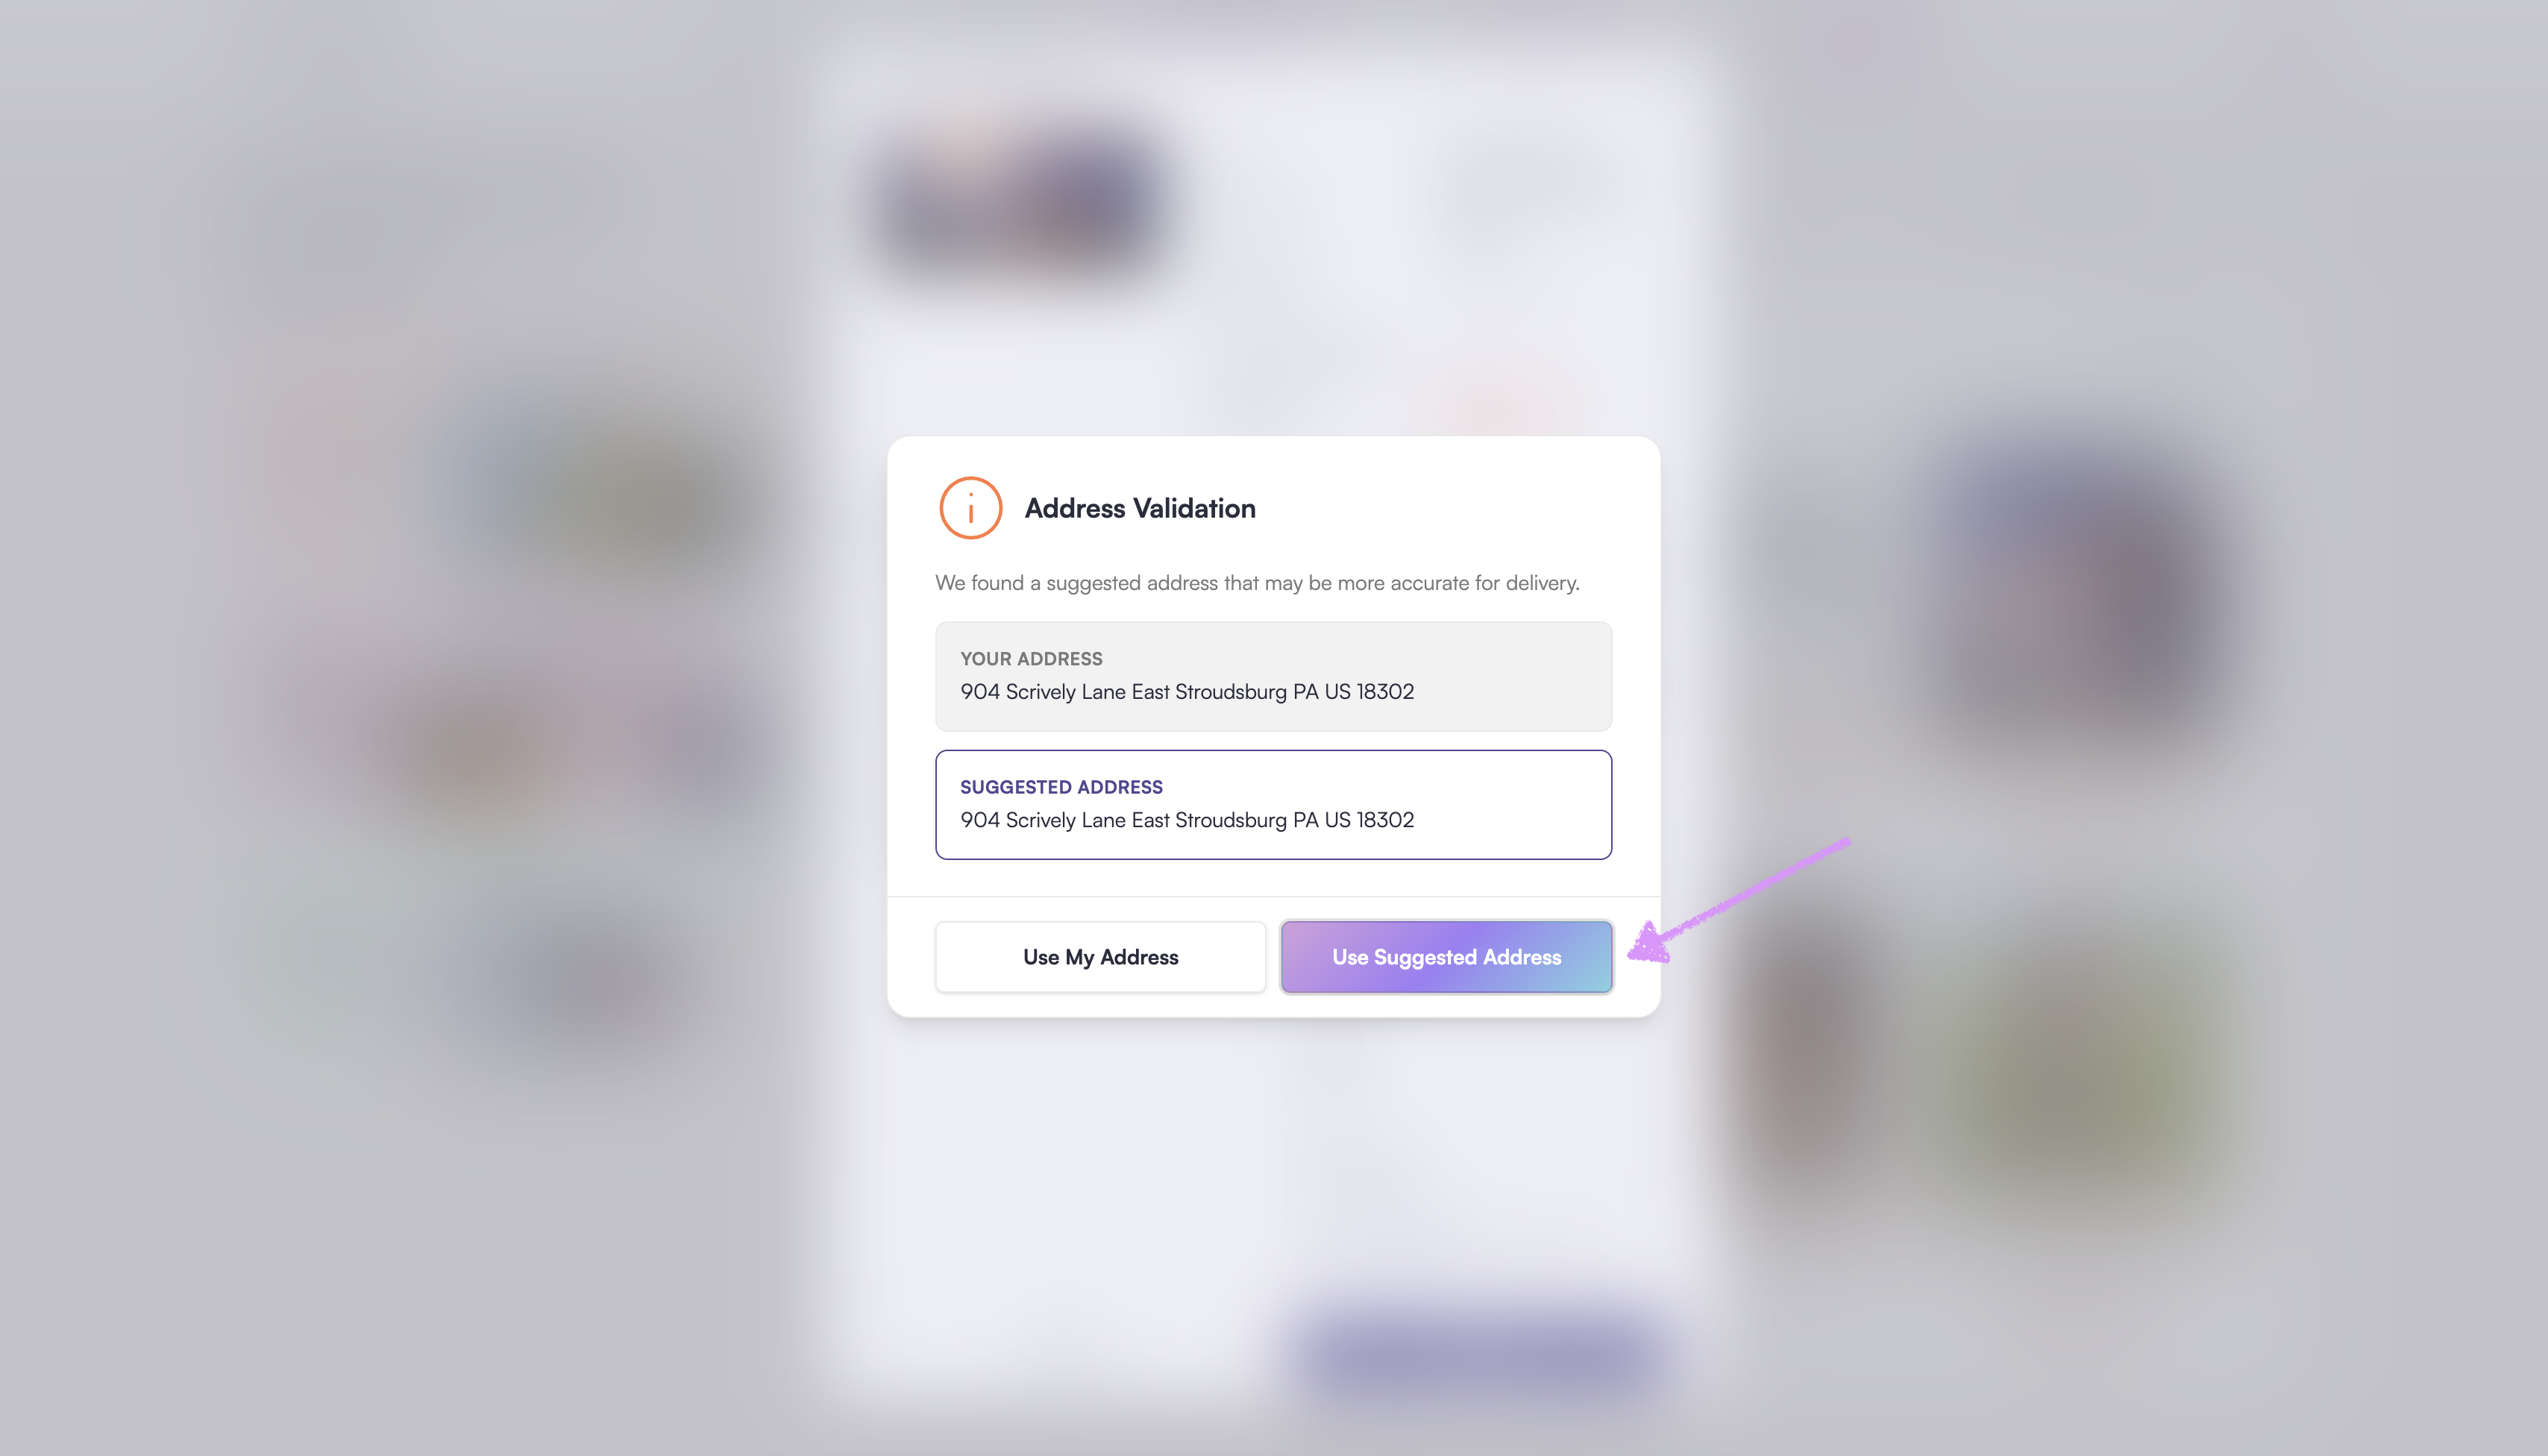
Task: Click the orange info icon
Action: tap(970, 508)
